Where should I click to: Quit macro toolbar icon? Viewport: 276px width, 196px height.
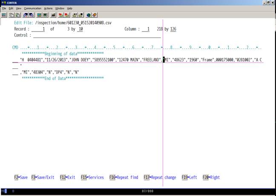(x=81, y=15)
